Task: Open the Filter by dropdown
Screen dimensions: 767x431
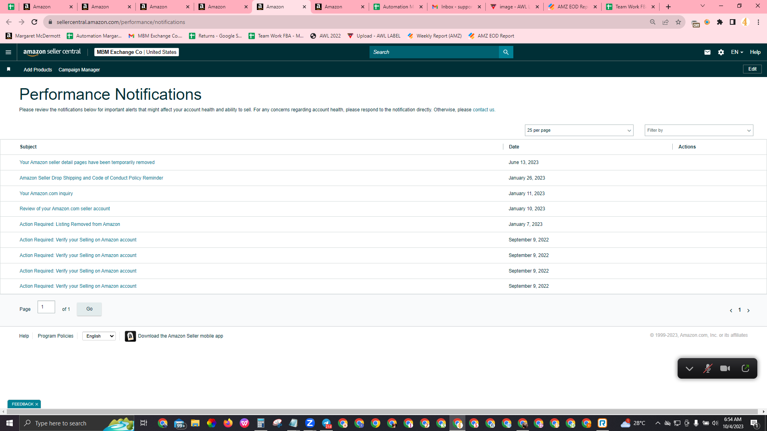Action: tap(699, 130)
